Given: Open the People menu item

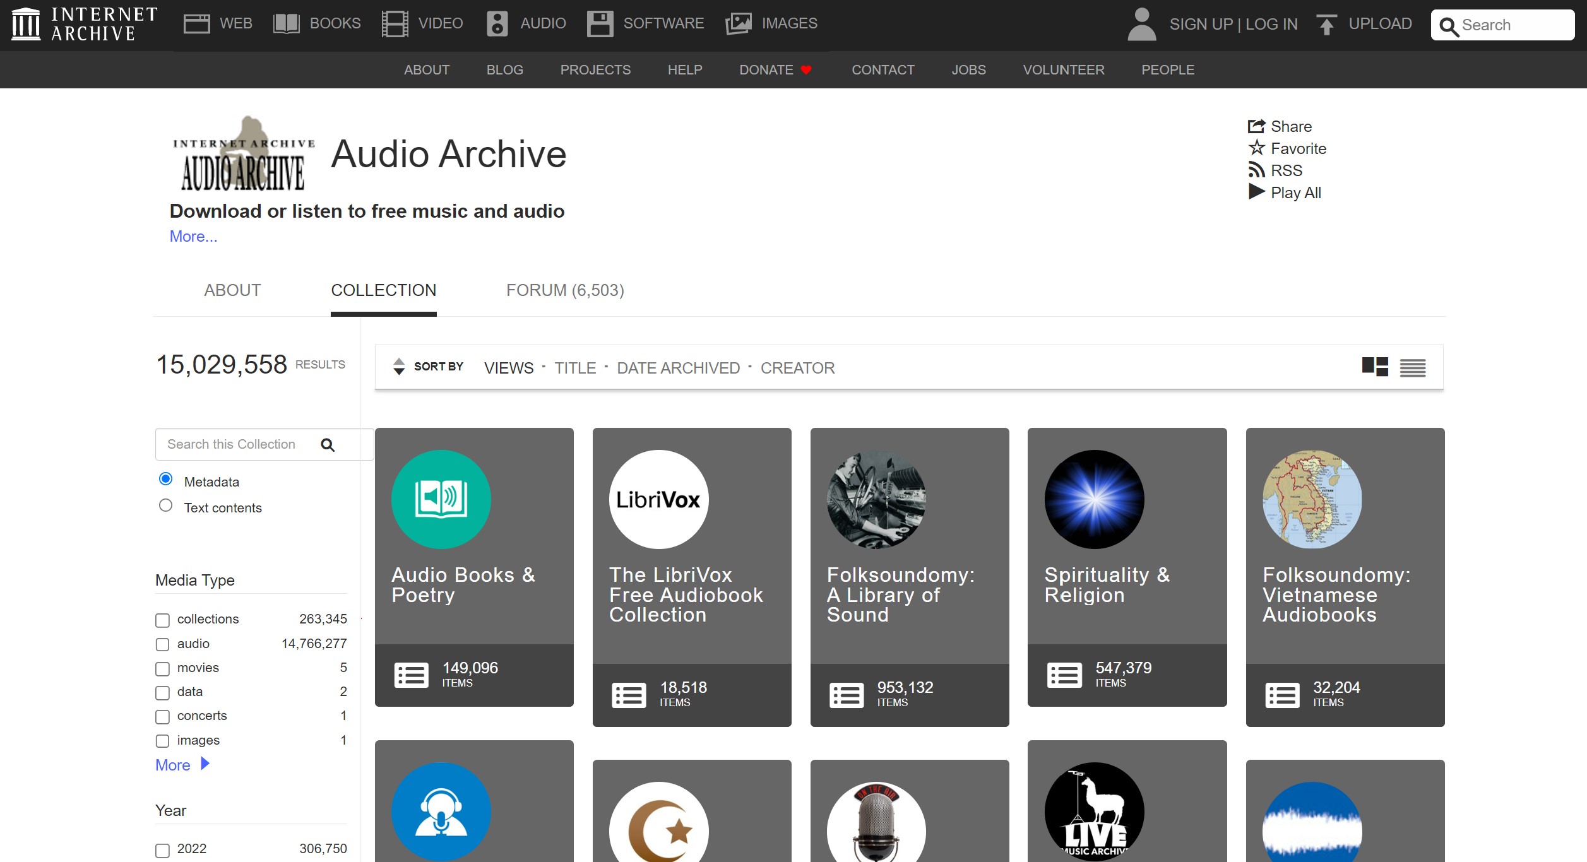Looking at the screenshot, I should click(1168, 70).
